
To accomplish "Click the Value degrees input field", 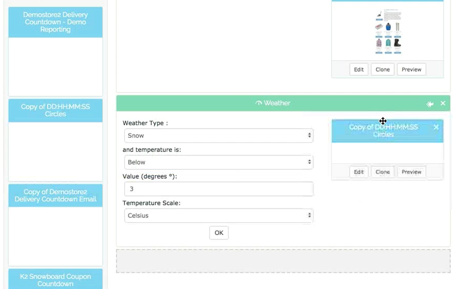I will click(218, 189).
